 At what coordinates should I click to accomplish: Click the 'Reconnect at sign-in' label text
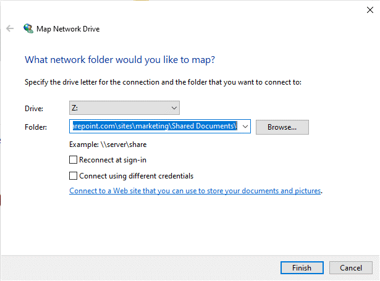(x=112, y=160)
